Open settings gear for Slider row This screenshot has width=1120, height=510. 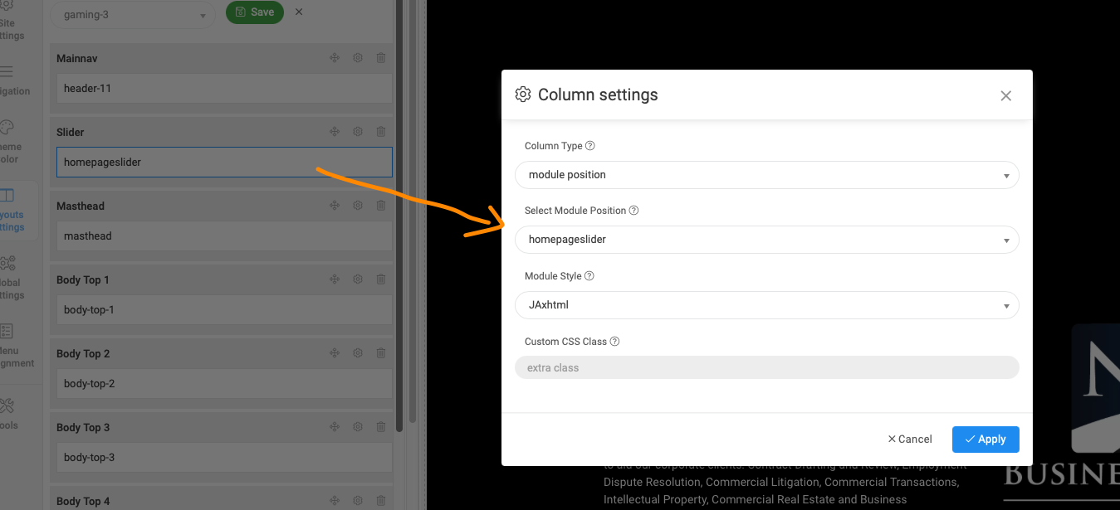point(358,132)
